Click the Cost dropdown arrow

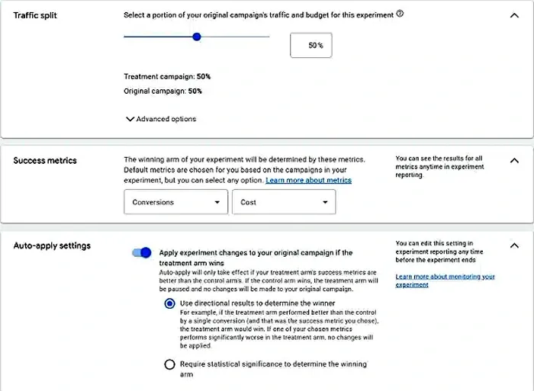pyautogui.click(x=325, y=202)
